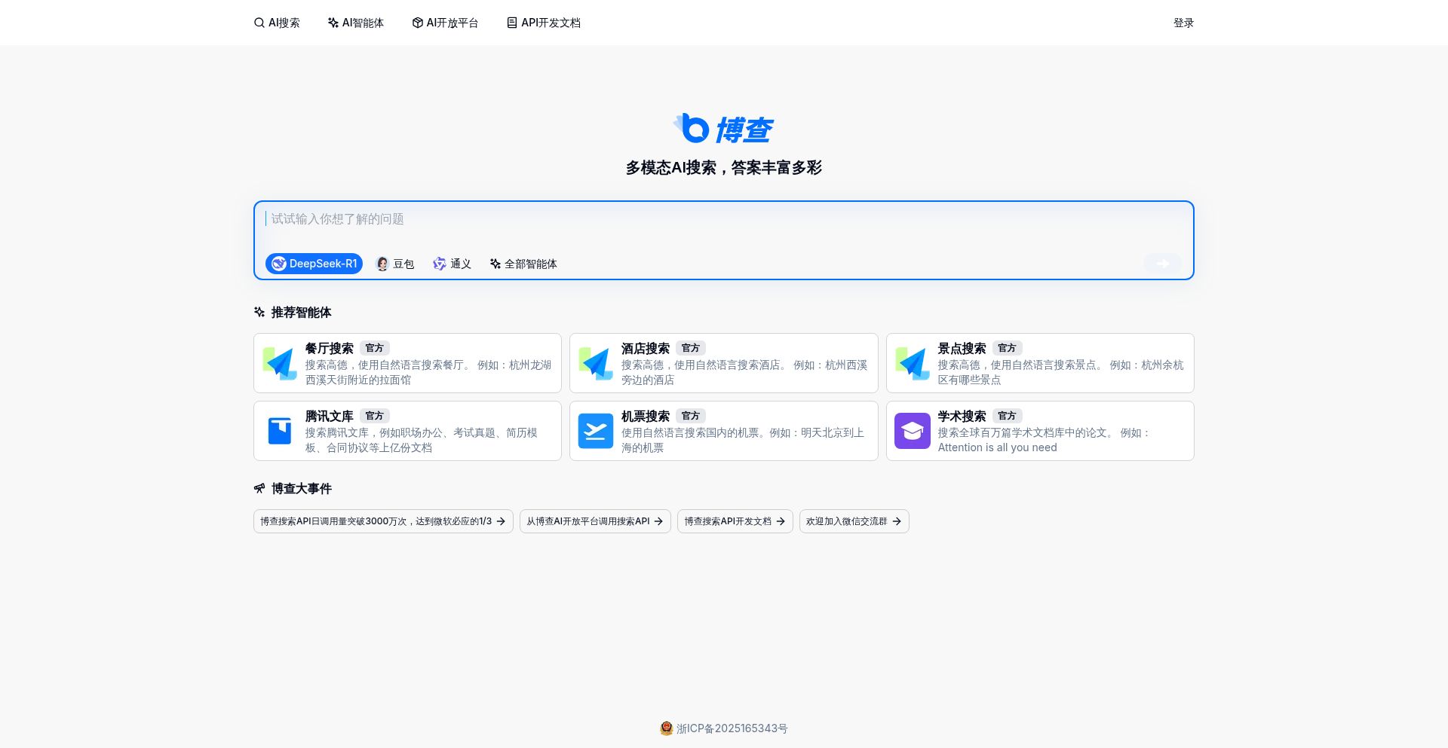Image resolution: width=1448 pixels, height=748 pixels.
Task: Open the 全部智能体 selector
Action: click(x=523, y=264)
